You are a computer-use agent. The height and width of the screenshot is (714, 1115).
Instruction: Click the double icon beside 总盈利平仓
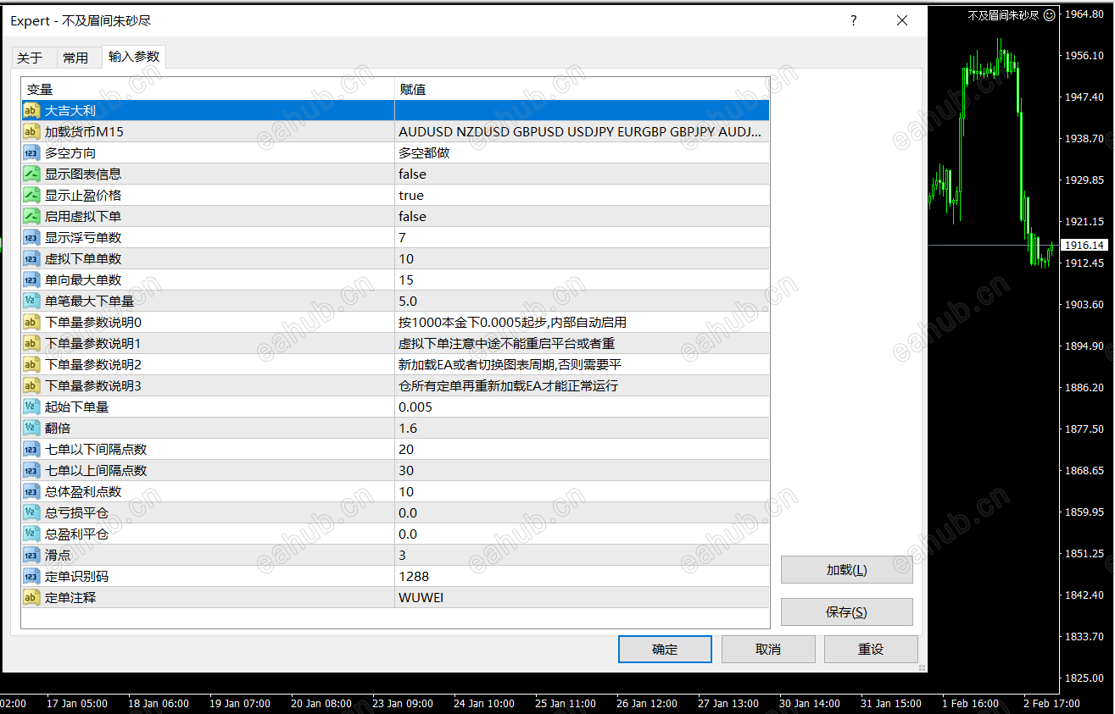31,534
